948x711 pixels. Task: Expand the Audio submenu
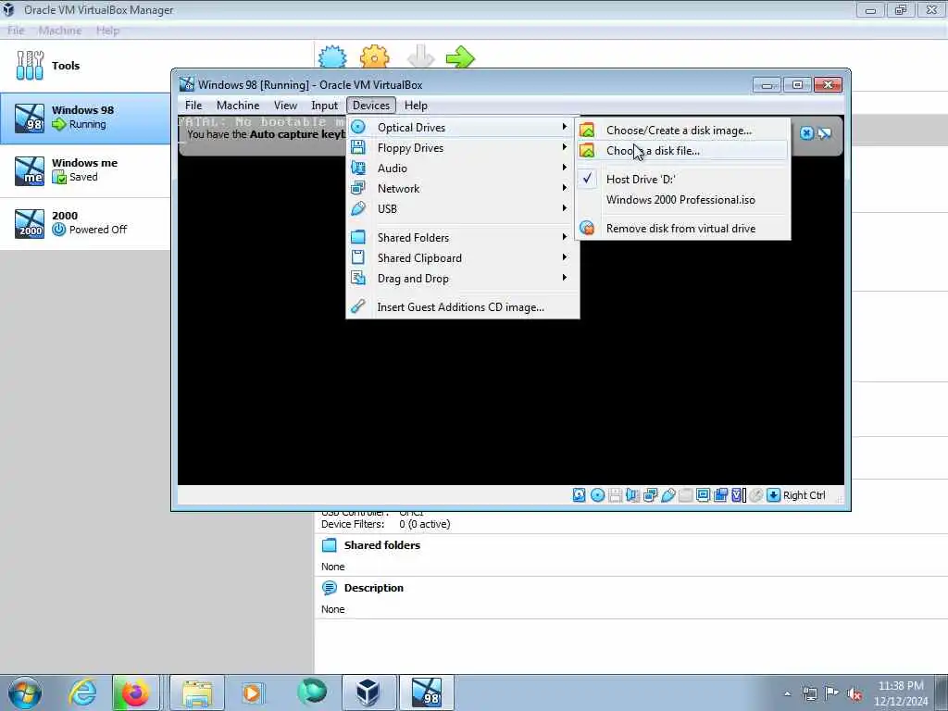(463, 168)
